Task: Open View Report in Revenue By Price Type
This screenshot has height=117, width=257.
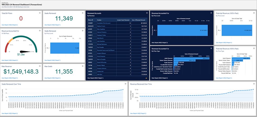Action: [x=160, y=78]
